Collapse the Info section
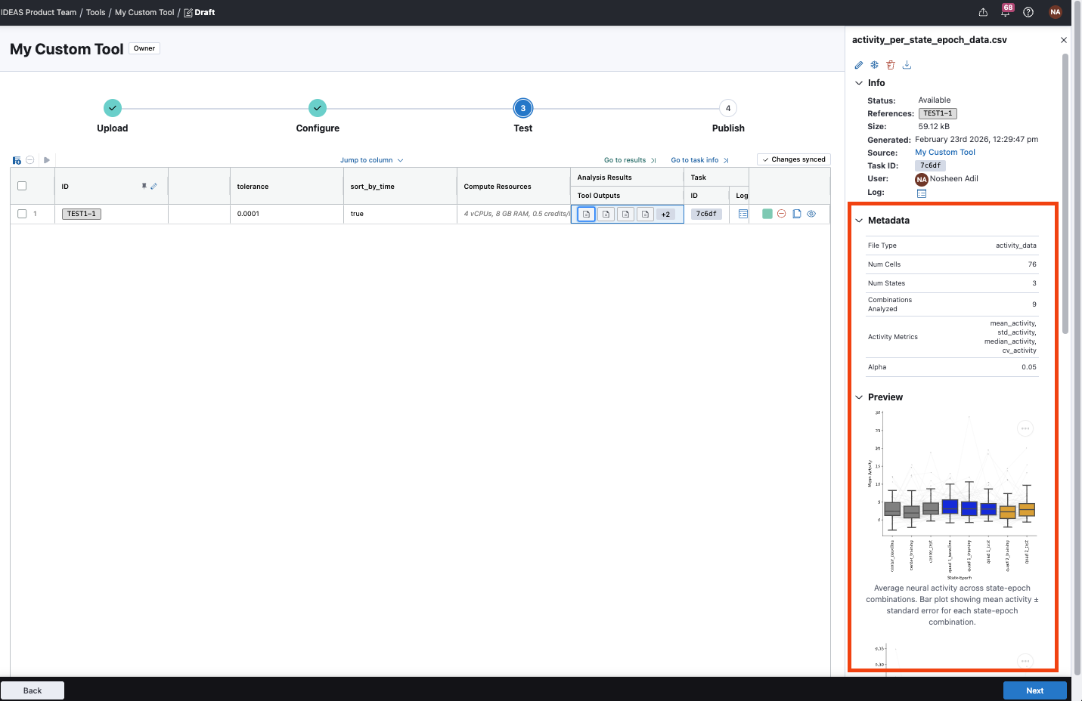The width and height of the screenshot is (1082, 701). click(859, 83)
